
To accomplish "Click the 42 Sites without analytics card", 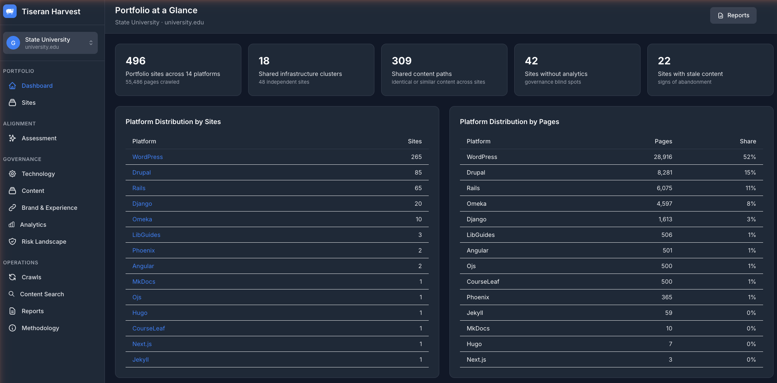I will click(x=577, y=70).
